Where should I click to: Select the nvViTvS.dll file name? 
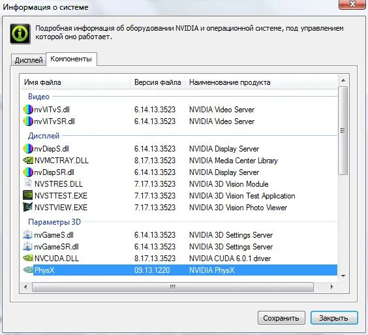pyautogui.click(x=52, y=110)
